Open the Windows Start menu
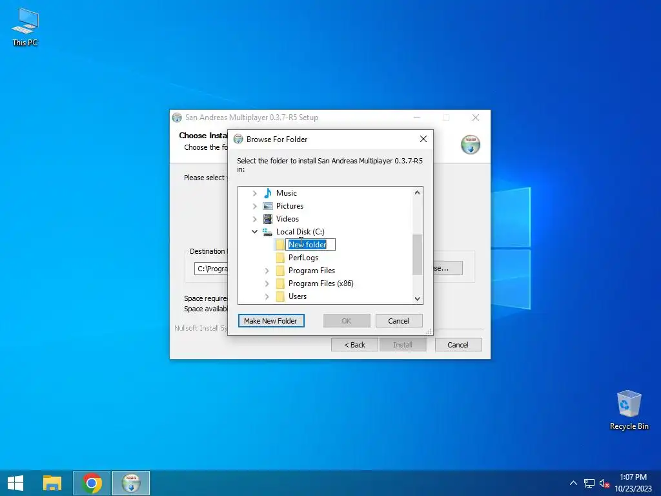This screenshot has height=496, width=661. (x=15, y=483)
